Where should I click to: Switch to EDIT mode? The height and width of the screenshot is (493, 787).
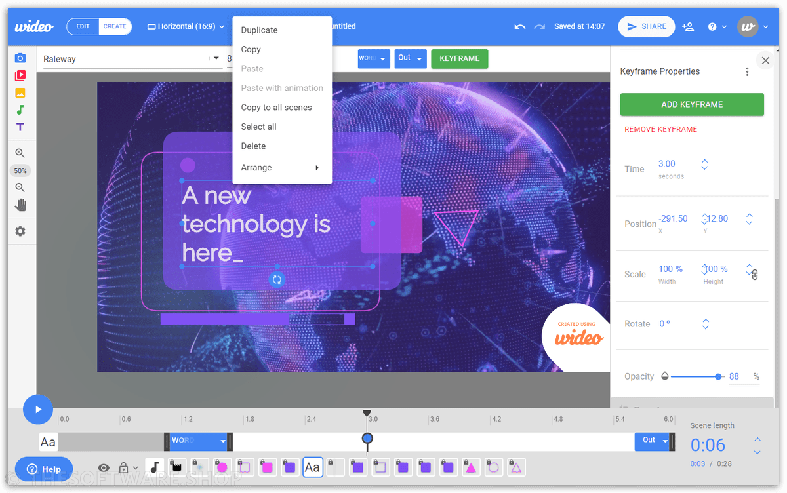pos(83,26)
